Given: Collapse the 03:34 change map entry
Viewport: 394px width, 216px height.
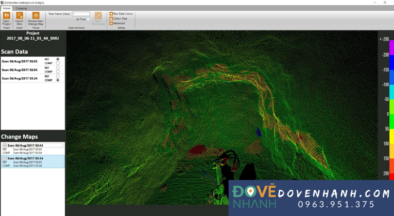Looking at the screenshot, I should (5, 158).
